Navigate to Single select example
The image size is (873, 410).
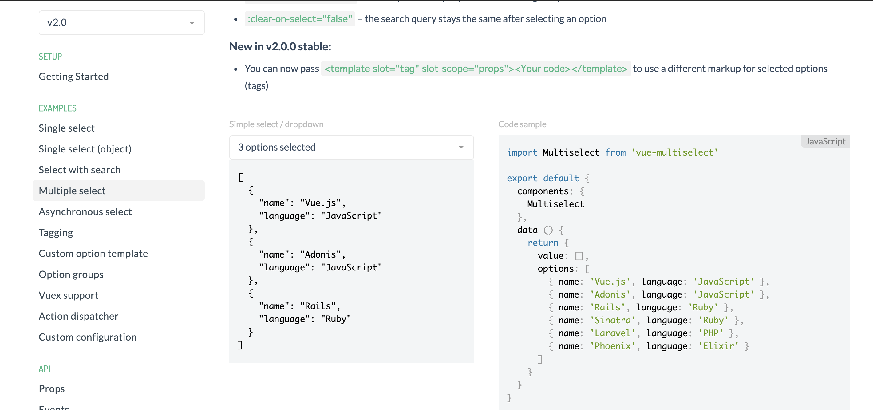(x=66, y=128)
